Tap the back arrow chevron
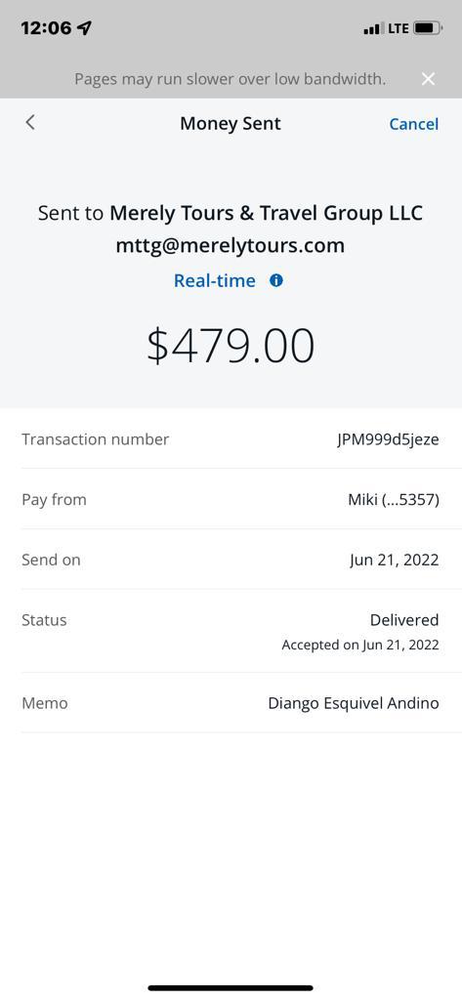 tap(30, 122)
